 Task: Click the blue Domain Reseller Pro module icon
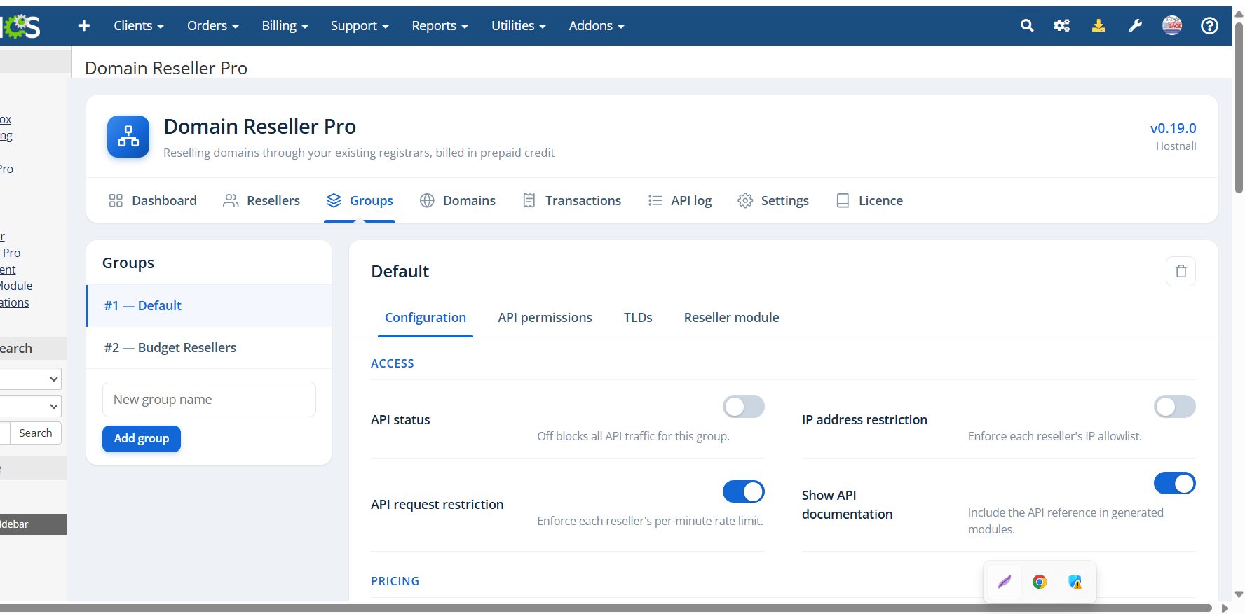tap(128, 137)
